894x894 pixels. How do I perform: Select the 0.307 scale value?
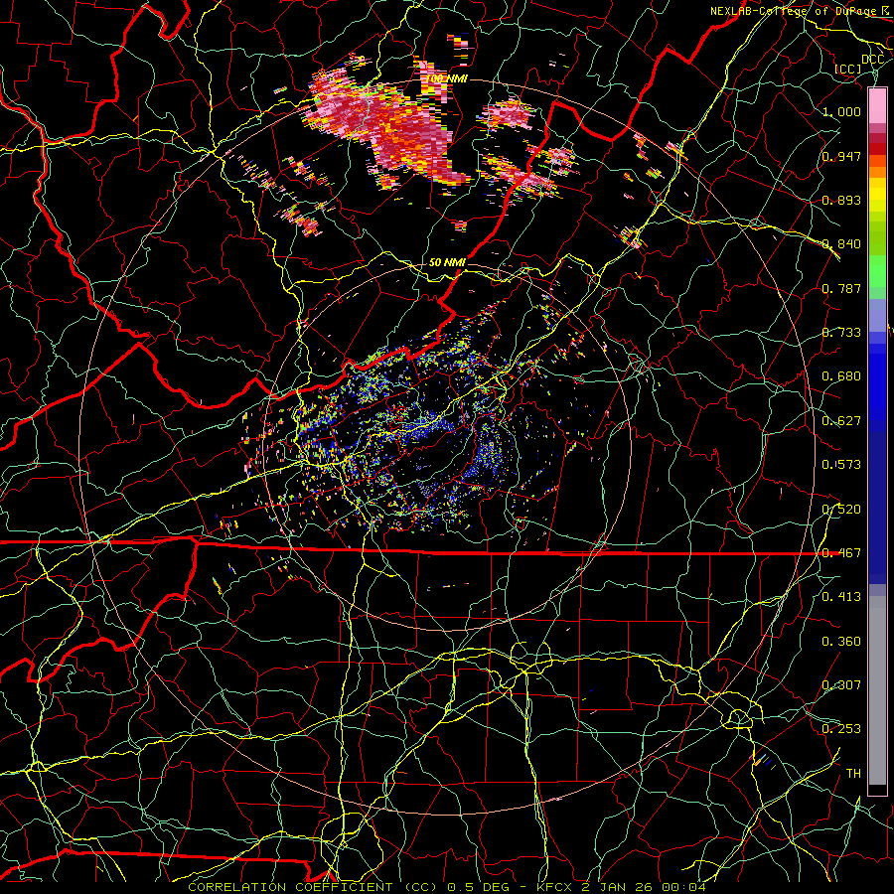tap(841, 685)
